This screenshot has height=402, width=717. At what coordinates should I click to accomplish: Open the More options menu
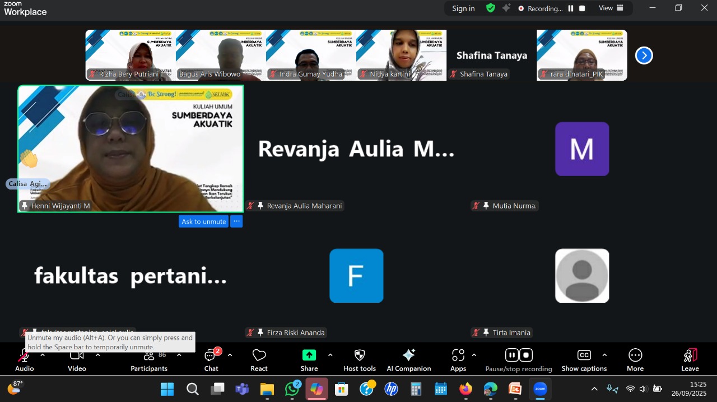(635, 359)
